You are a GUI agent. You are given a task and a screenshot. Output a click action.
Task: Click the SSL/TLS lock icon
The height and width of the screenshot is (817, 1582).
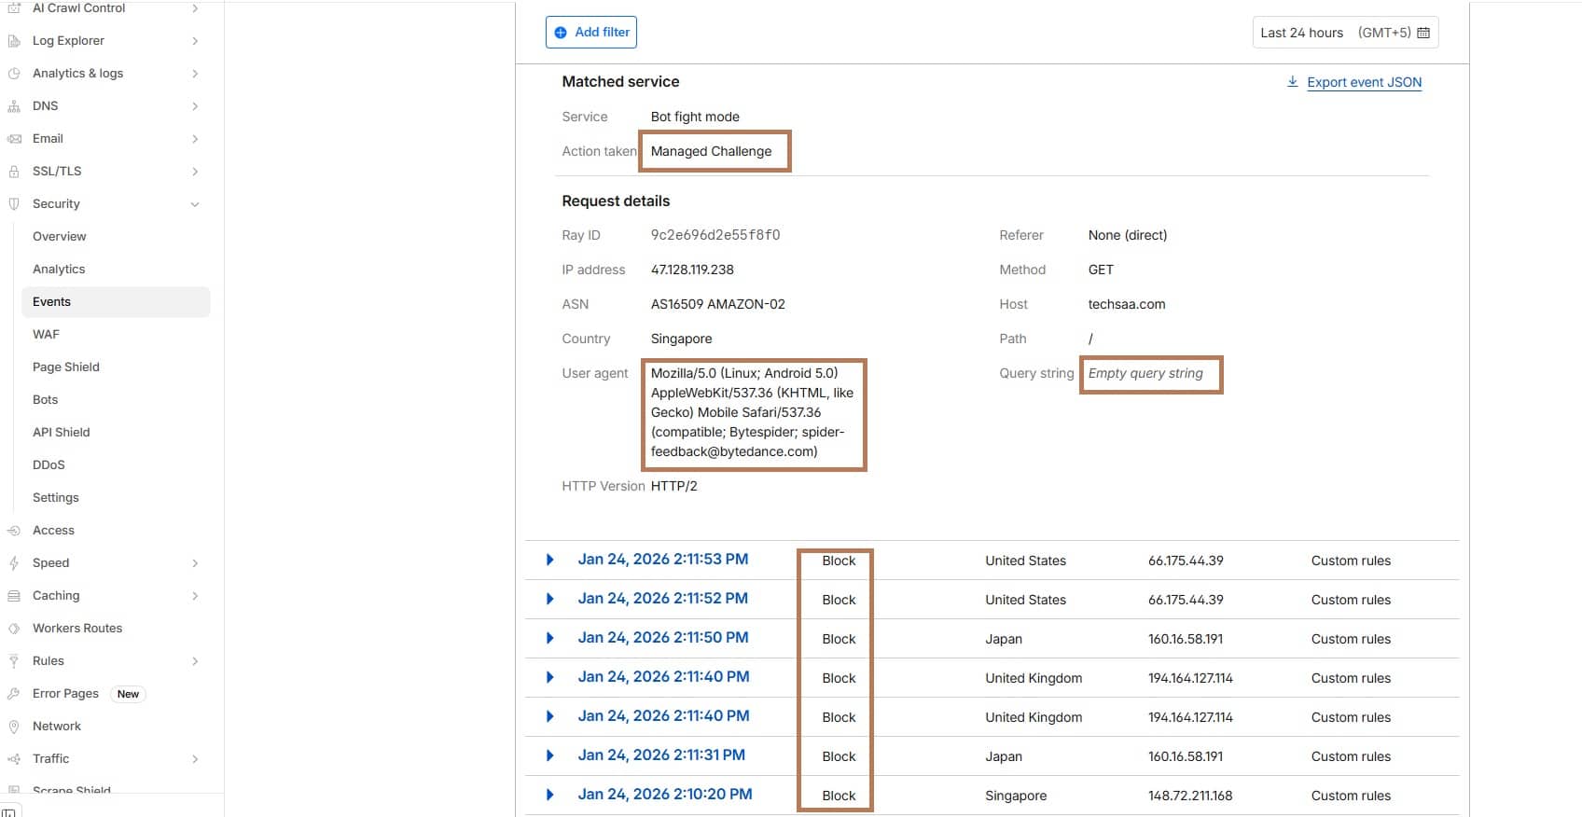14,172
